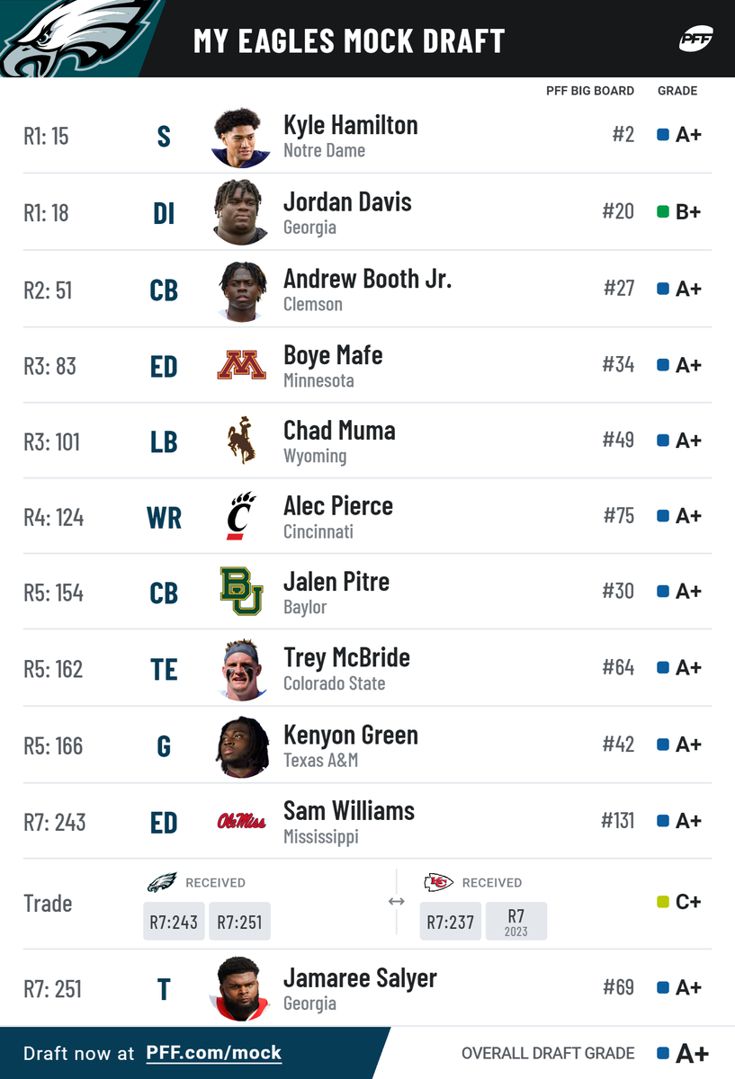
Task: Click the Cincinnati Bearcats logo
Action: pyautogui.click(x=240, y=516)
